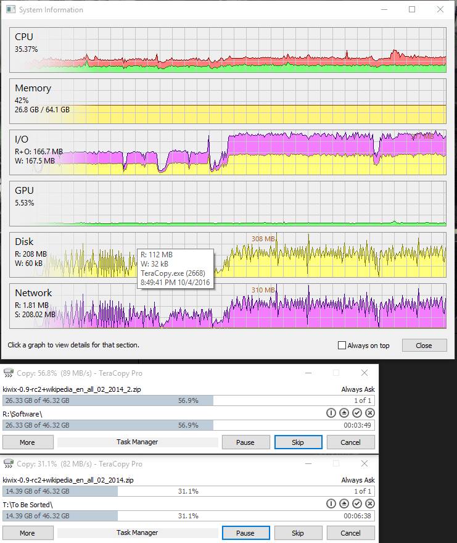
Task: Open Always Ask option in bottom TeraCopy window
Action: (358, 480)
